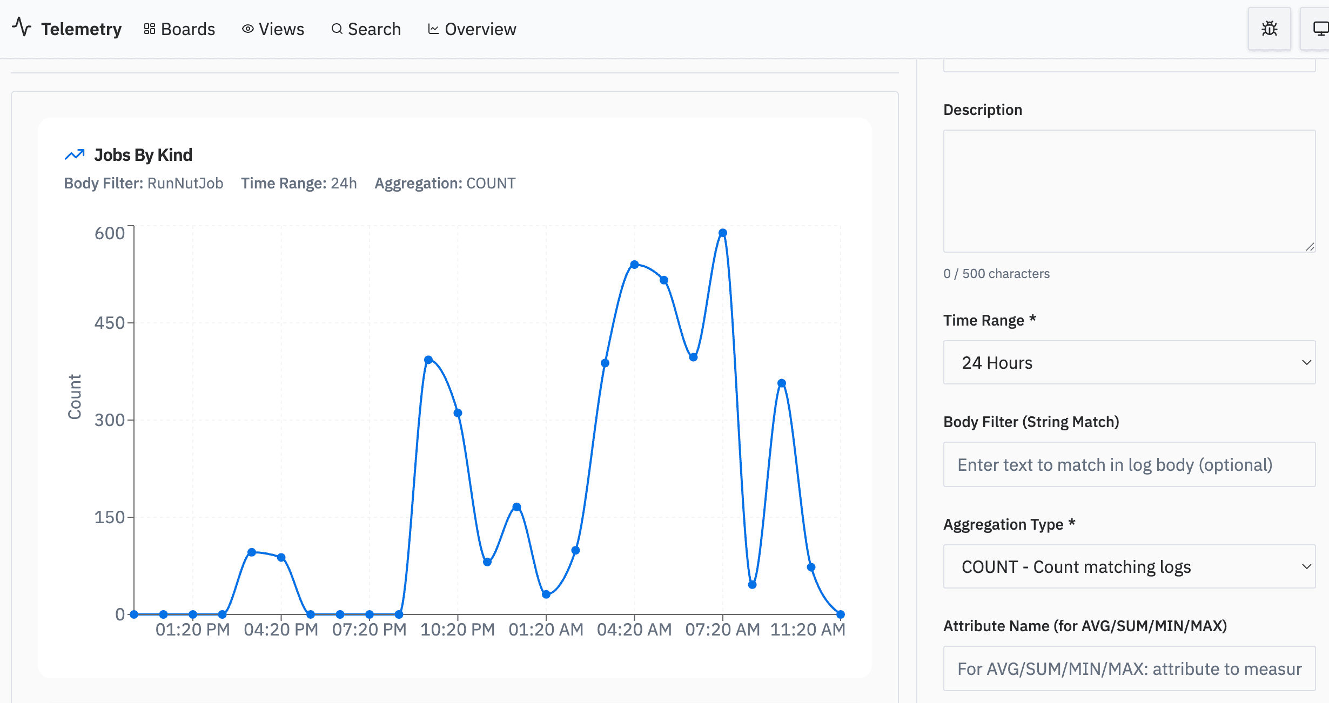This screenshot has height=703, width=1329.
Task: Click the trending arrow icon beside Jobs By Kind
Action: pos(75,155)
